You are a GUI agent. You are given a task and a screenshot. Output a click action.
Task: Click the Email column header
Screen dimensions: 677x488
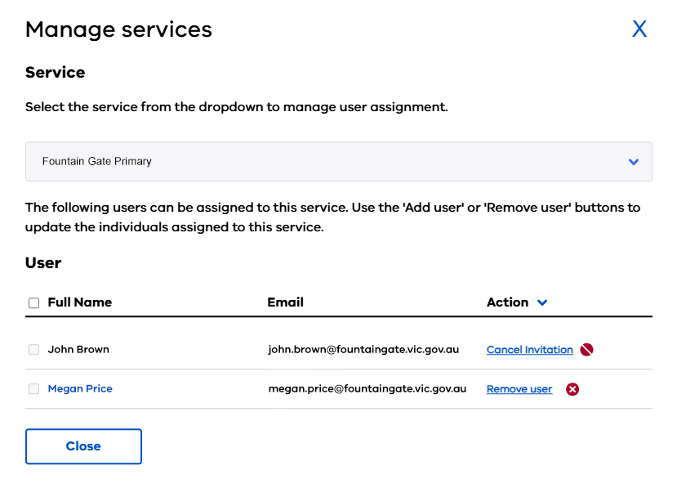(285, 302)
